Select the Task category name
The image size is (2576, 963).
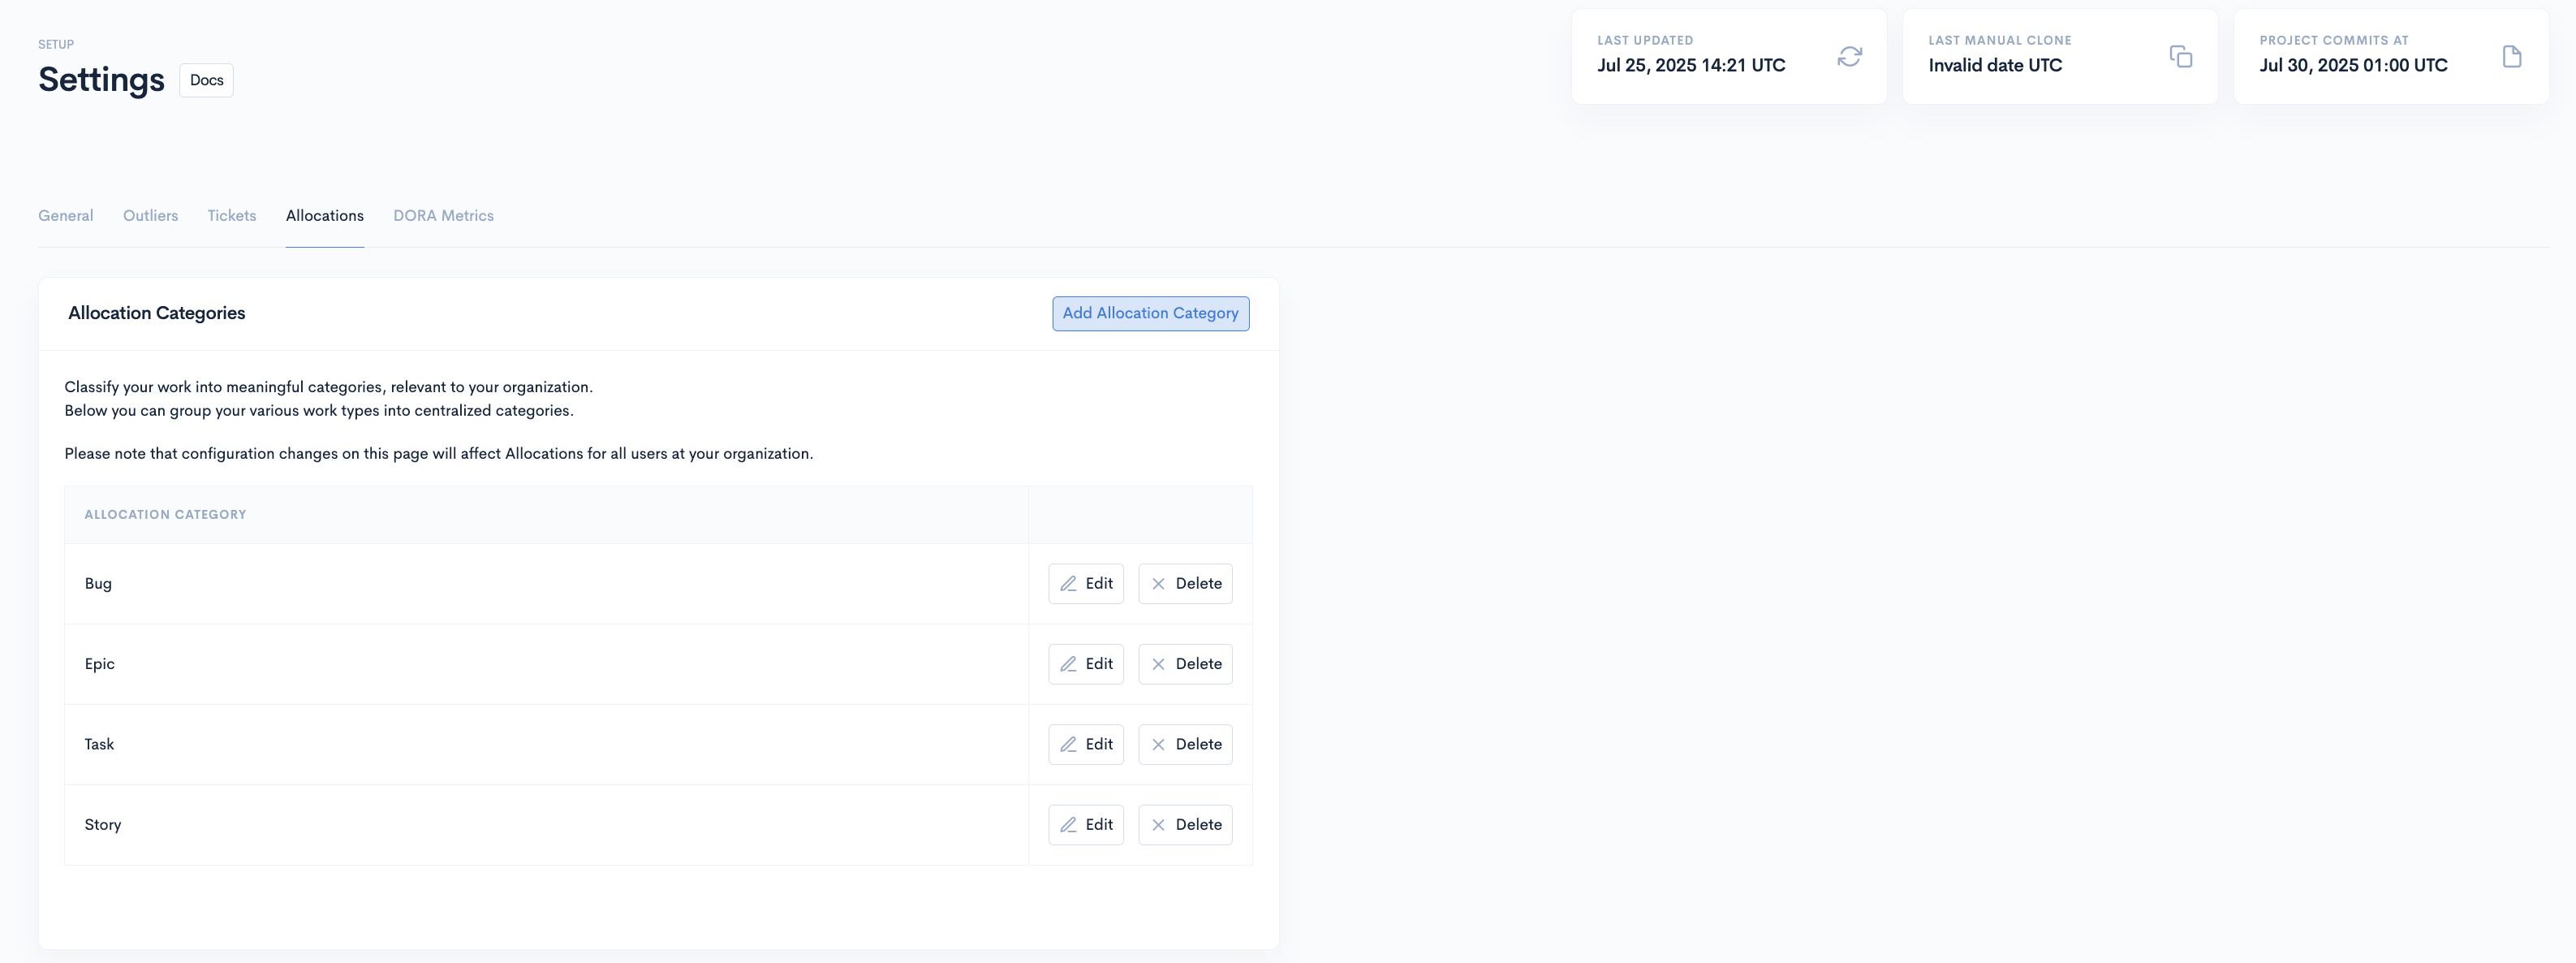coord(99,745)
